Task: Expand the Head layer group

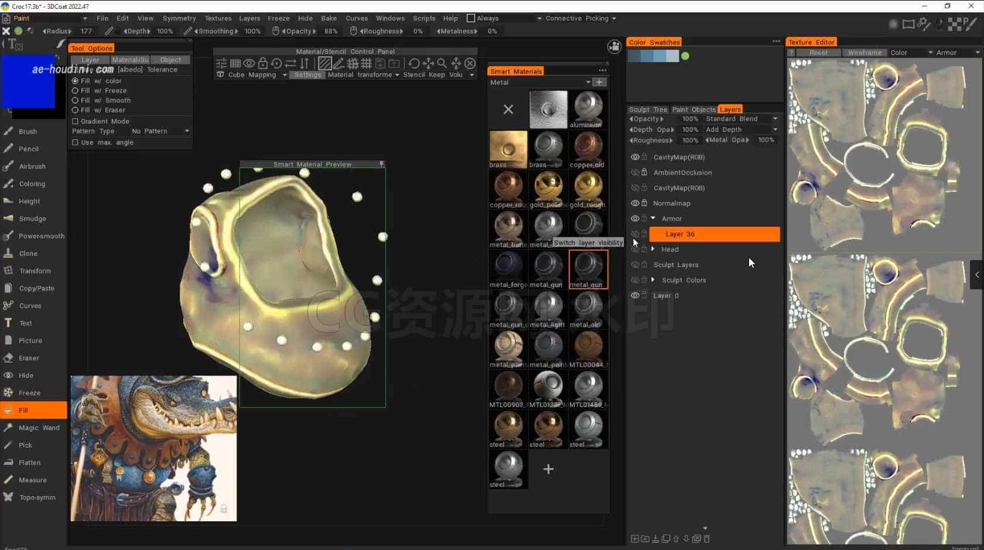Action: tap(652, 249)
